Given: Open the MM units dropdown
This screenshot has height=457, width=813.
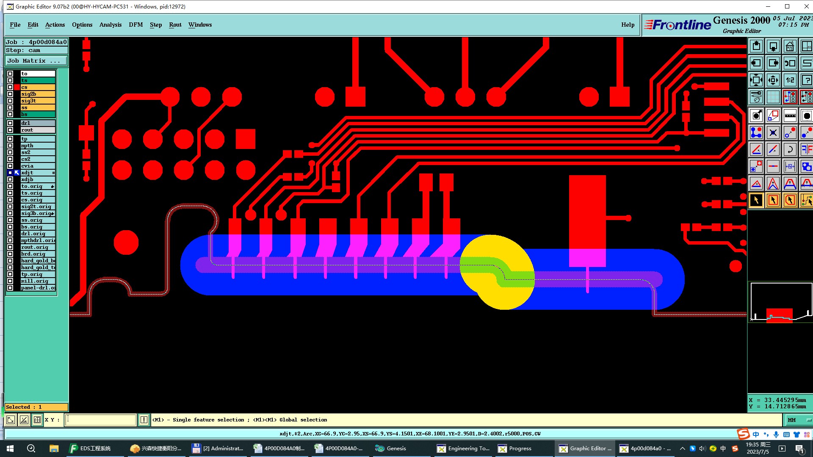Looking at the screenshot, I should point(799,420).
